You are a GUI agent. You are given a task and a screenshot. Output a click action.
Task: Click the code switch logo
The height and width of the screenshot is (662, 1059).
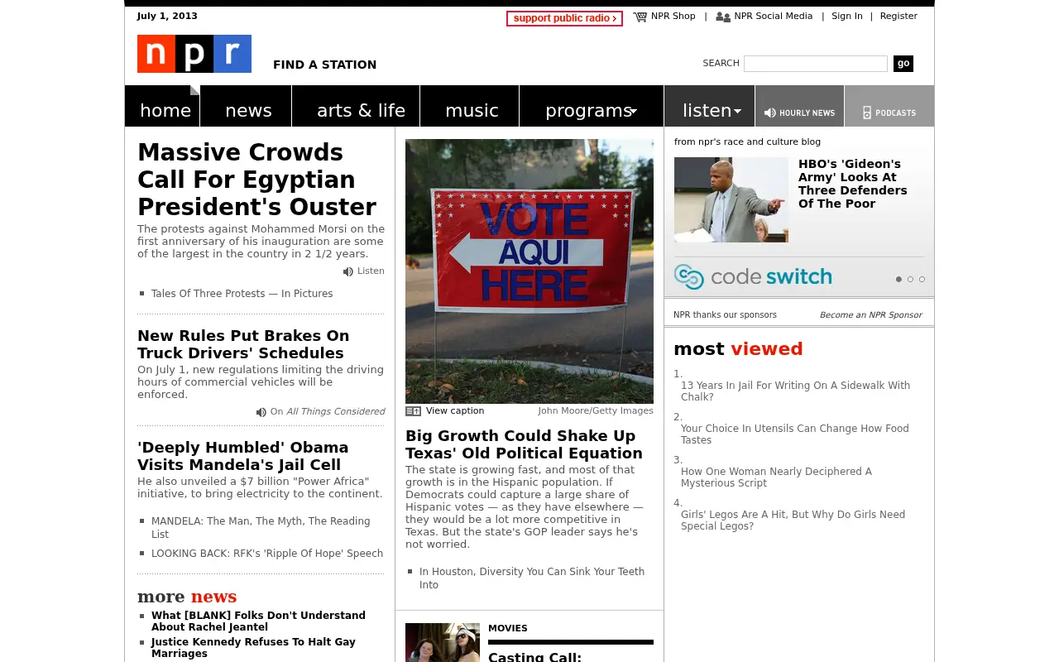click(x=753, y=276)
